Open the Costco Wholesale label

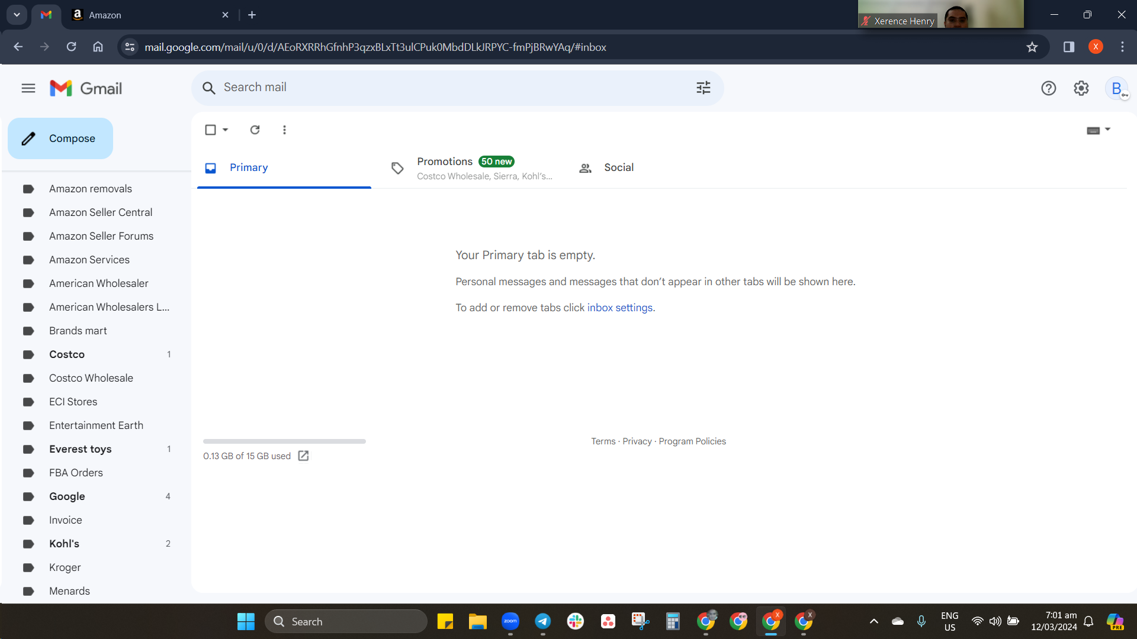pyautogui.click(x=91, y=378)
